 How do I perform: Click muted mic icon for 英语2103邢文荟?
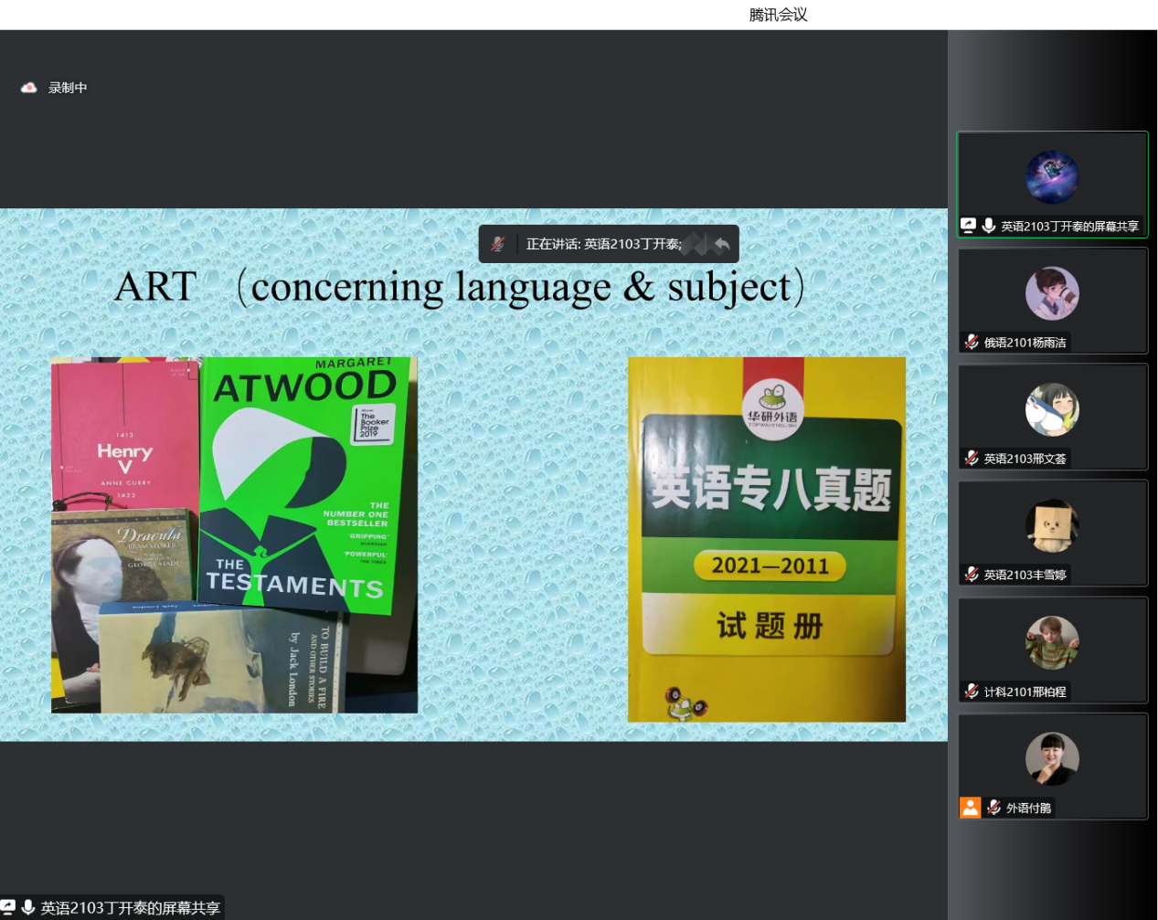(972, 459)
